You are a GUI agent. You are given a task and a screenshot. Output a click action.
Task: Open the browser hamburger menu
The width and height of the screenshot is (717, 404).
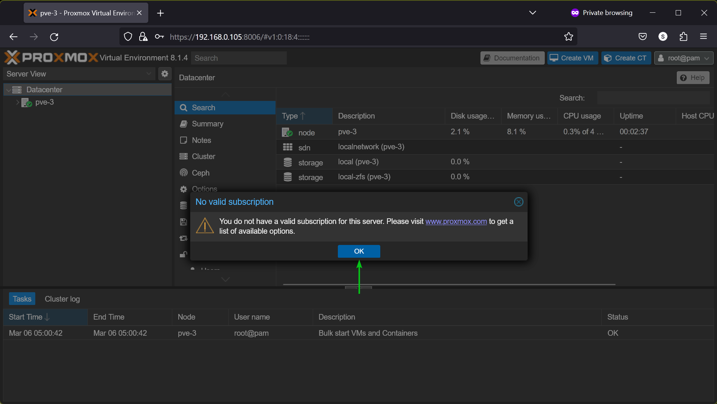(703, 36)
